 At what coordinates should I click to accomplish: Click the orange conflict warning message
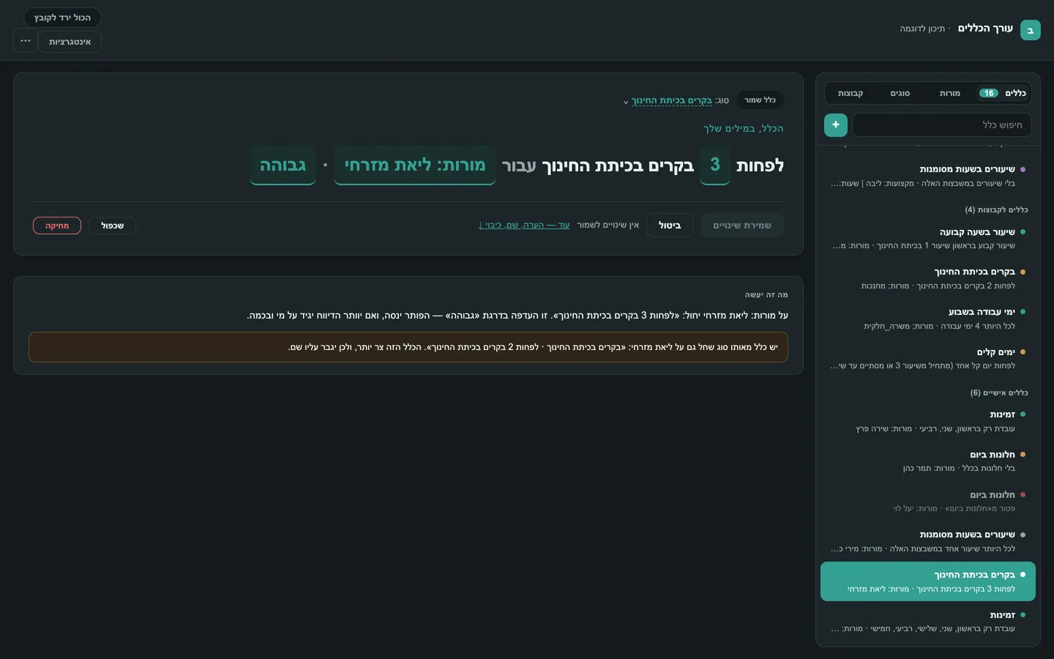point(408,347)
